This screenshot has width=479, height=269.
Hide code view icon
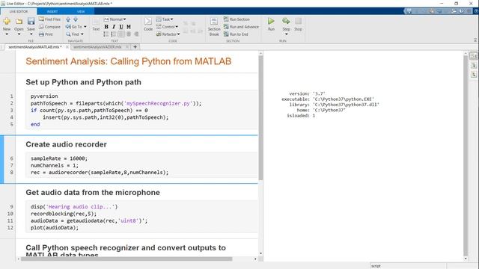point(474,75)
